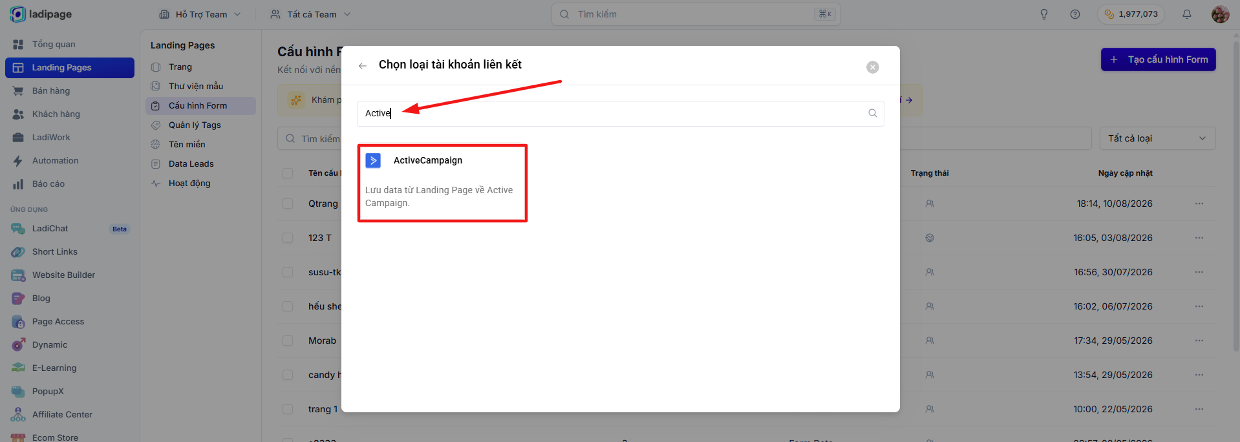Go back with the dialog arrow
Viewport: 1240px width, 442px height.
click(363, 66)
